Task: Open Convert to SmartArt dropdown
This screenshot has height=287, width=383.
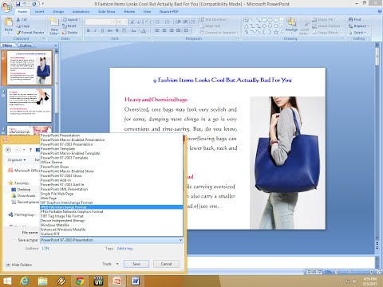Action: (x=219, y=33)
